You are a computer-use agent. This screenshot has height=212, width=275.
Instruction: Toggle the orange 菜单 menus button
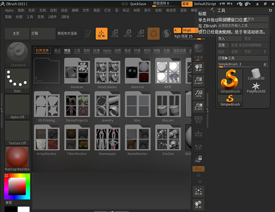coord(187,4)
